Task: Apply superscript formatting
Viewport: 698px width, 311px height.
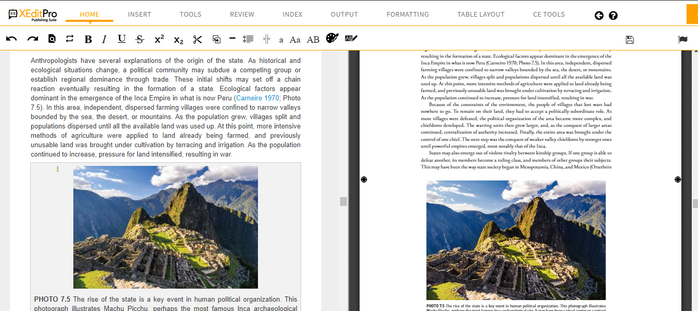Action: 159,39
